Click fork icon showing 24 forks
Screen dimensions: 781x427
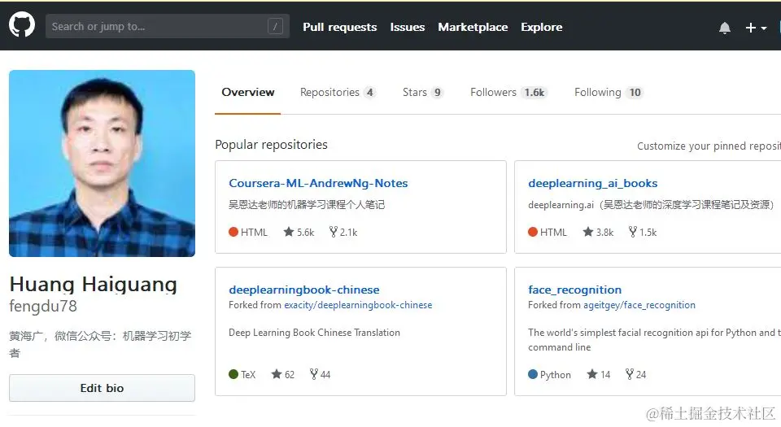click(630, 374)
